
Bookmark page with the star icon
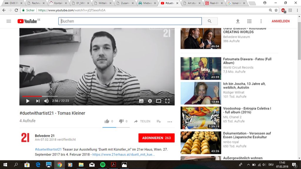click(276, 10)
